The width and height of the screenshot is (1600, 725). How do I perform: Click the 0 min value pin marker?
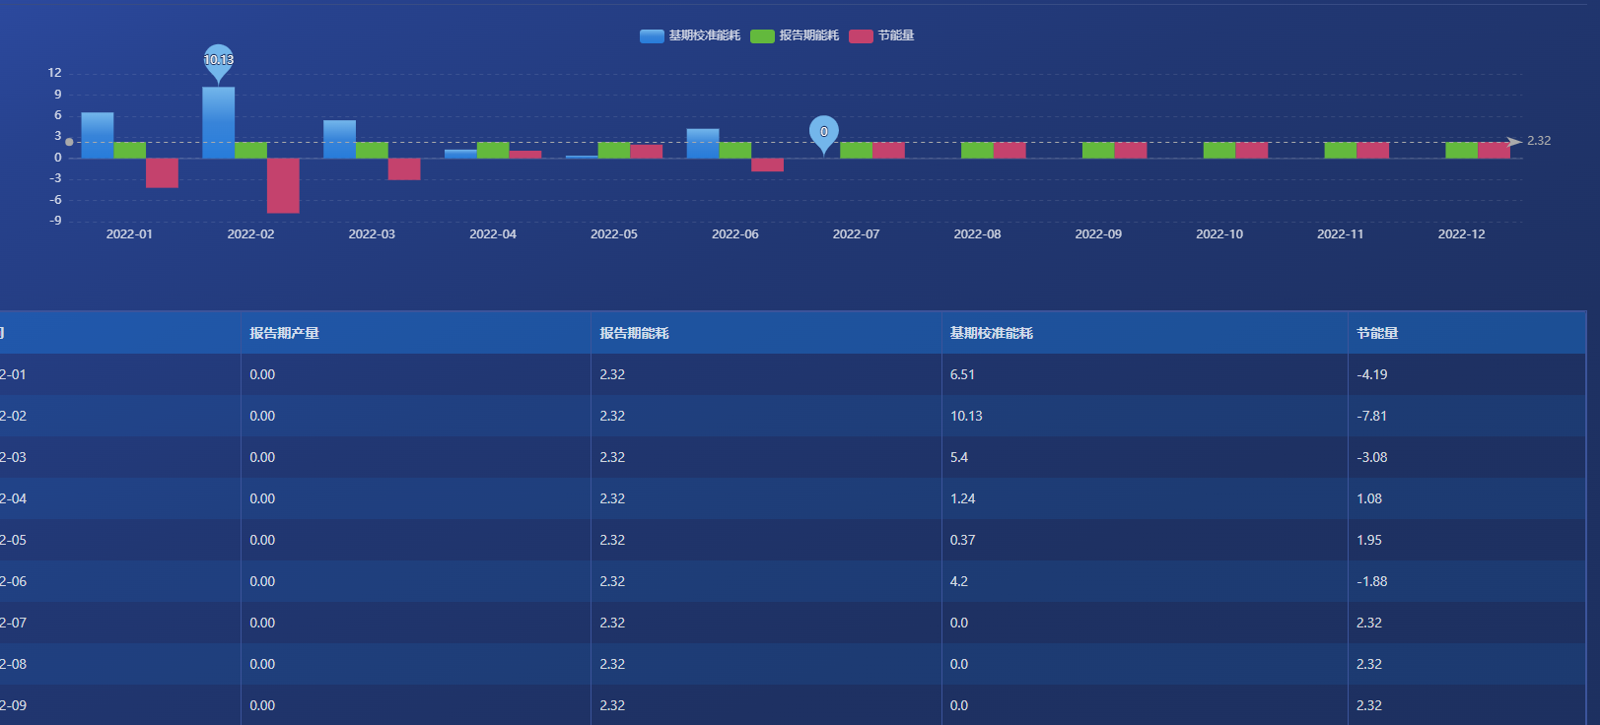824,134
